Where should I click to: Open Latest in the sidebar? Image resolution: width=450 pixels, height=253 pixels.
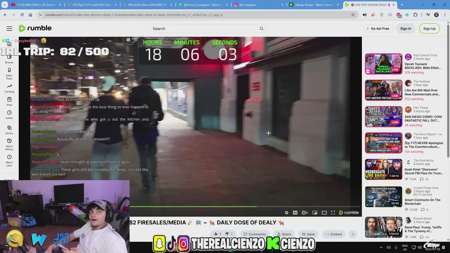pos(9,115)
